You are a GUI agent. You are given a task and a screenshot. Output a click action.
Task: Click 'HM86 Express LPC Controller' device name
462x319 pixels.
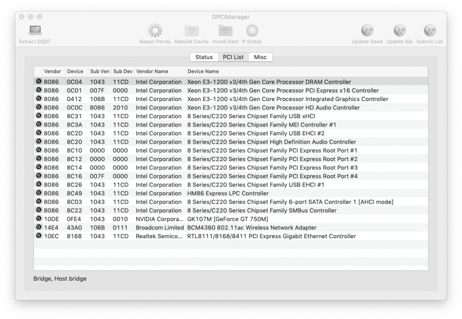coord(228,193)
